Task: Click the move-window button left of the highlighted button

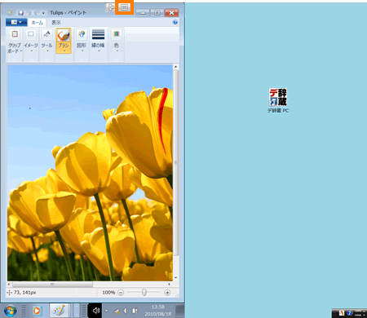Action: point(111,7)
